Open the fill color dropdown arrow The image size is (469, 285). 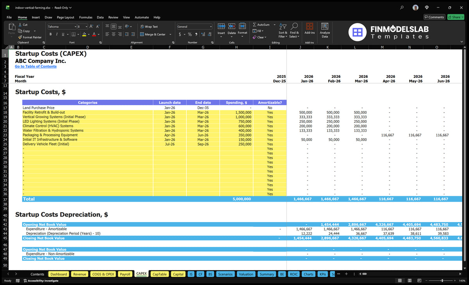(88, 34)
